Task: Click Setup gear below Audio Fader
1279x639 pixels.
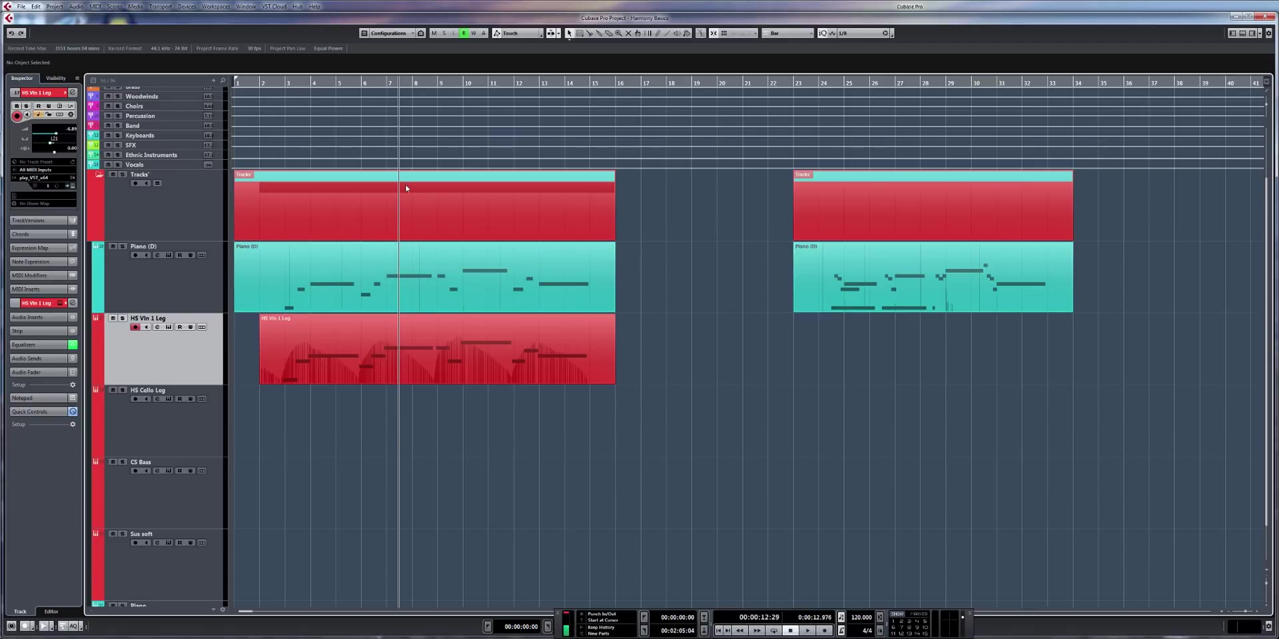Action: 73,385
